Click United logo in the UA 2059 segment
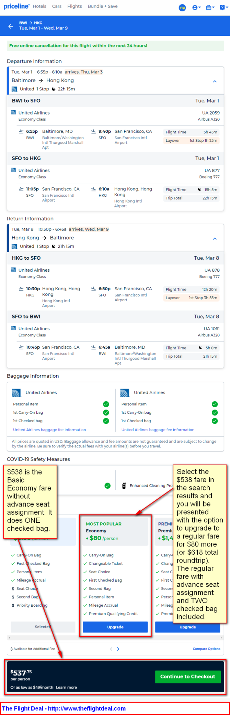This screenshot has height=715, width=230. point(13,112)
